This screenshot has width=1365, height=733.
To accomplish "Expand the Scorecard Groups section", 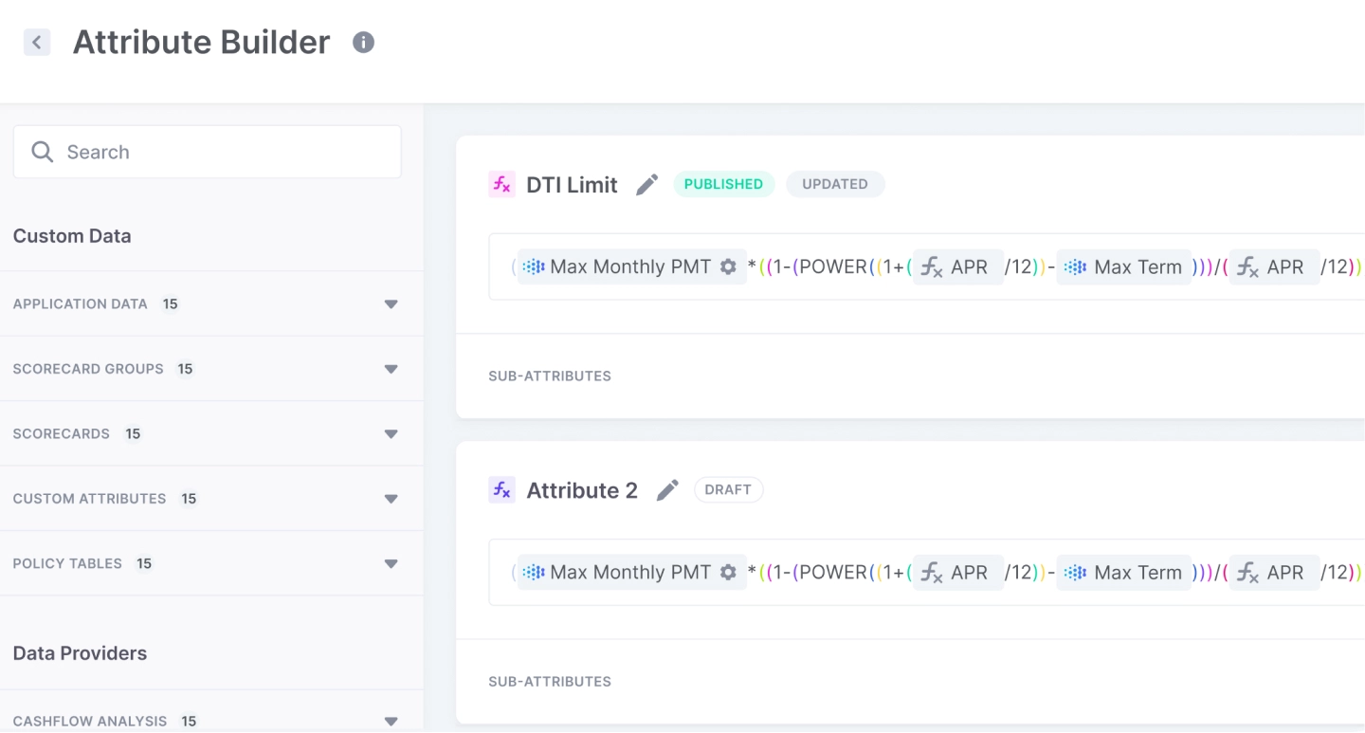I will click(x=391, y=369).
